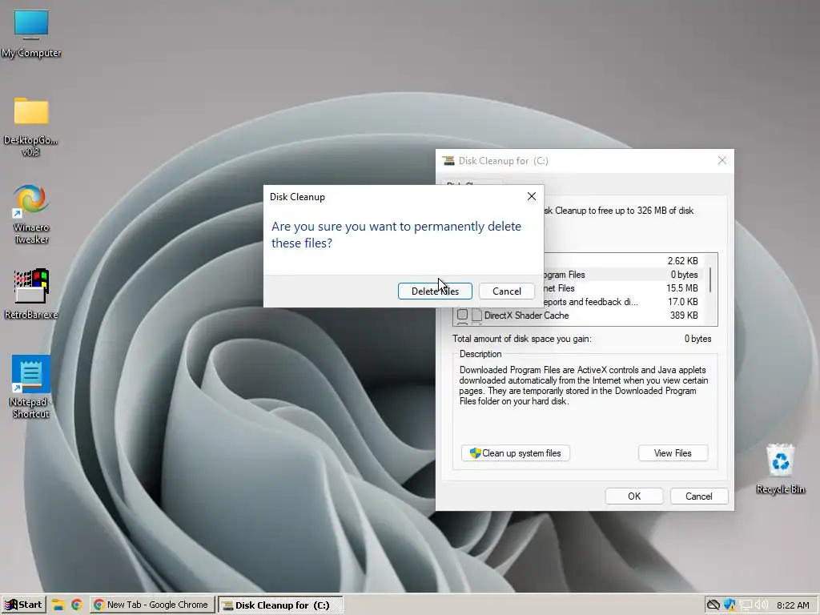Click the DirectX Shader Cache file icon
The width and height of the screenshot is (820, 615).
476,315
